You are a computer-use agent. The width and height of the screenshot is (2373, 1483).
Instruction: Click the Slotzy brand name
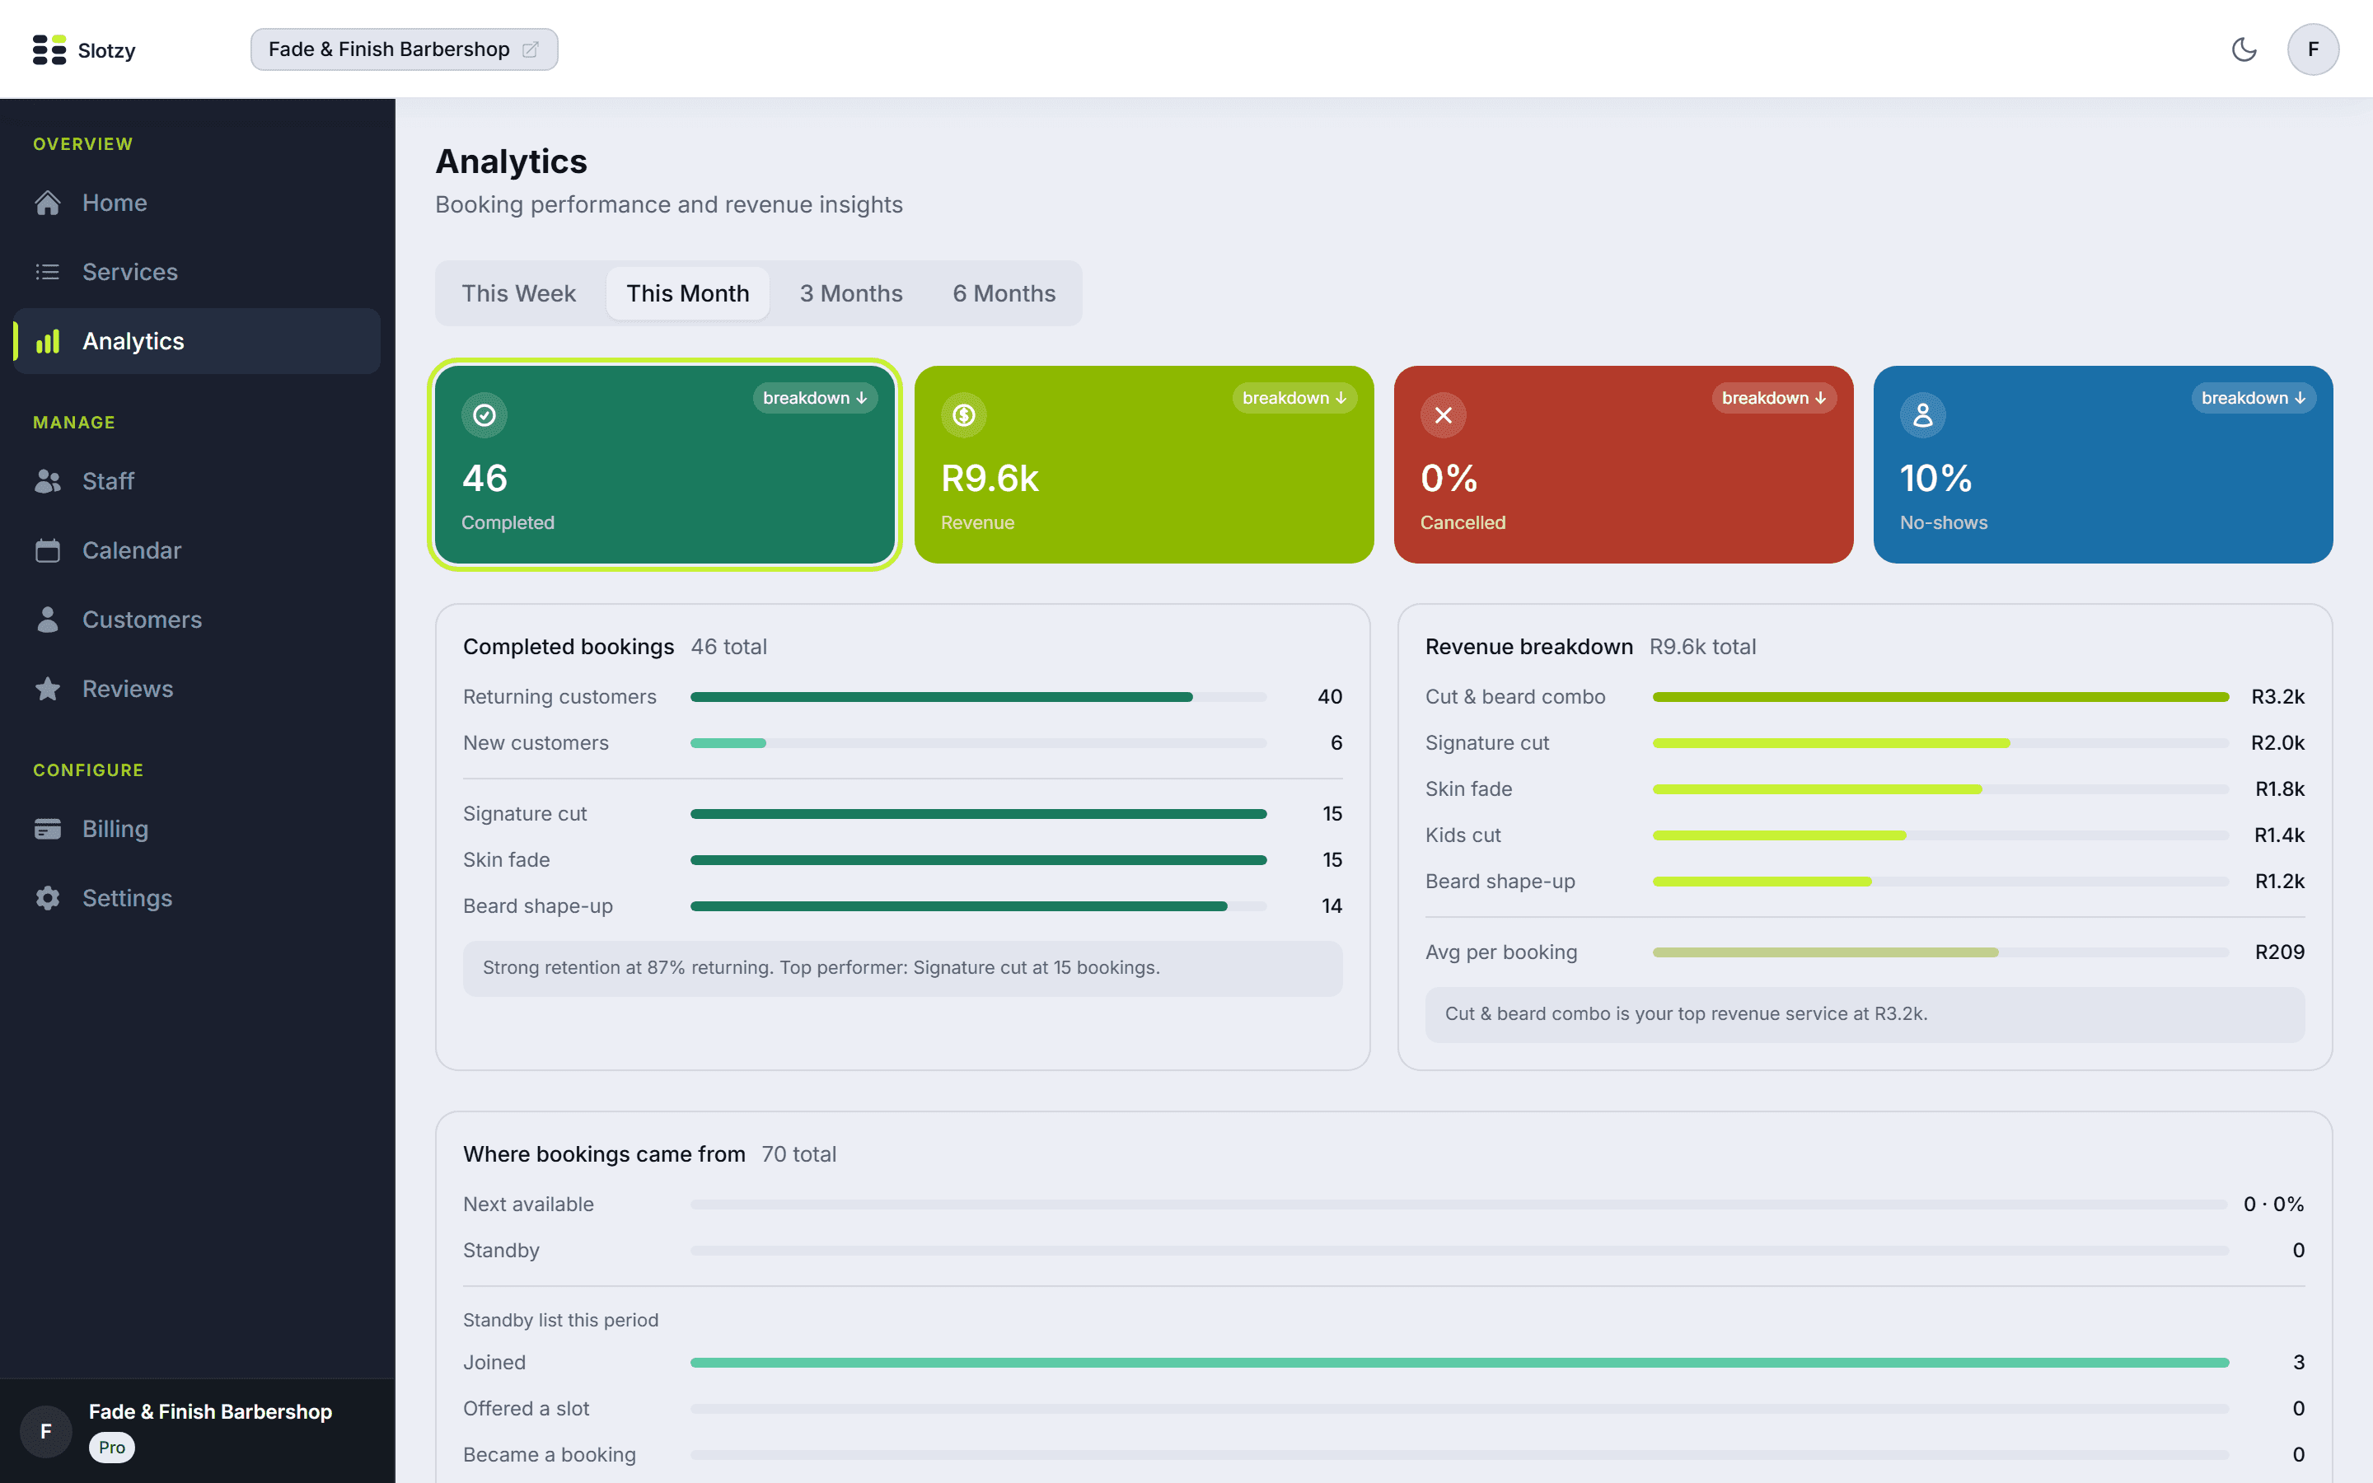pos(107,50)
